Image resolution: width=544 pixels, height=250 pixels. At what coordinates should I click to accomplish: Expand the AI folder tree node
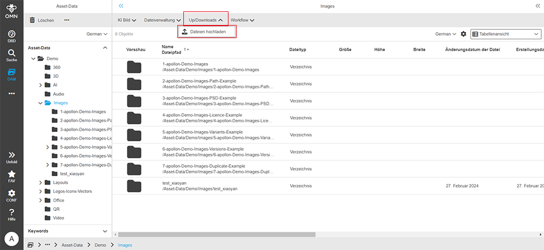point(40,85)
